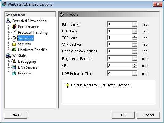
Task: Click the Cancel button
Action: pos(149,115)
